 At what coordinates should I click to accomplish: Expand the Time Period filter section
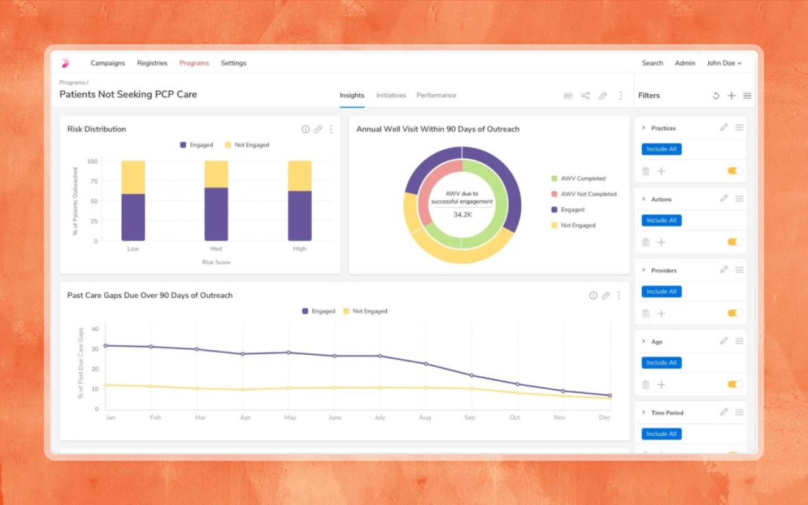click(644, 413)
